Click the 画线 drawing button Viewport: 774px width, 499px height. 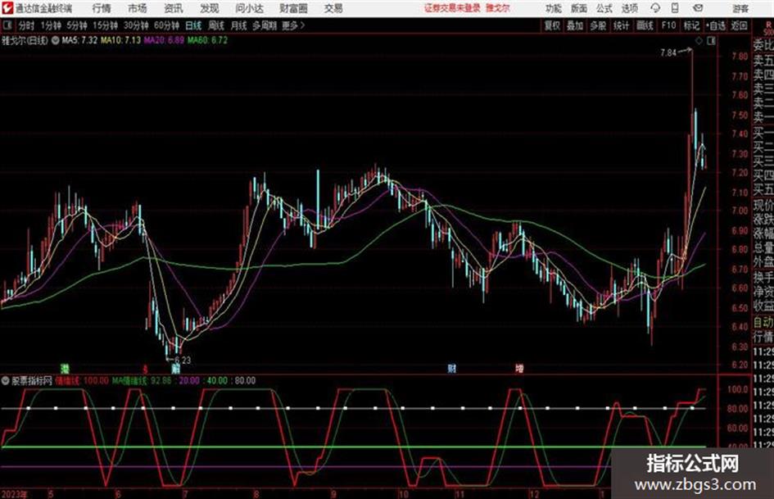click(x=645, y=25)
